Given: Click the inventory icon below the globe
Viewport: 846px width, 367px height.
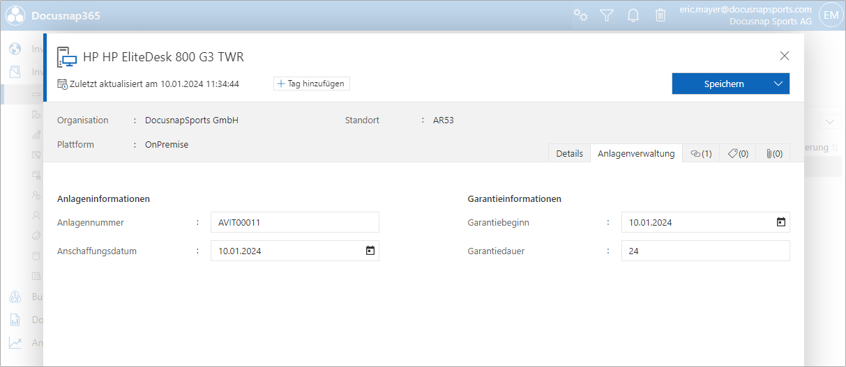Looking at the screenshot, I should tap(15, 72).
